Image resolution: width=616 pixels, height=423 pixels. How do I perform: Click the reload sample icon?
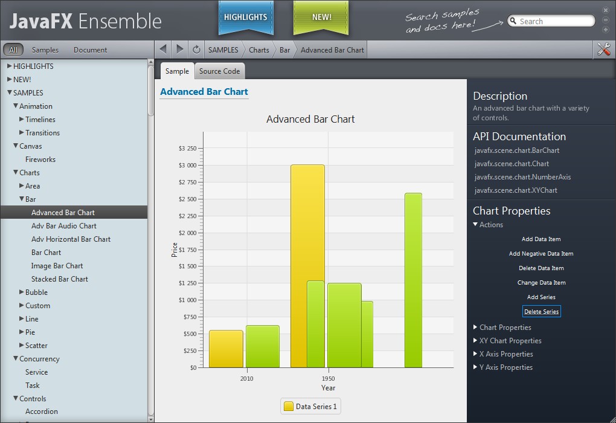(196, 50)
